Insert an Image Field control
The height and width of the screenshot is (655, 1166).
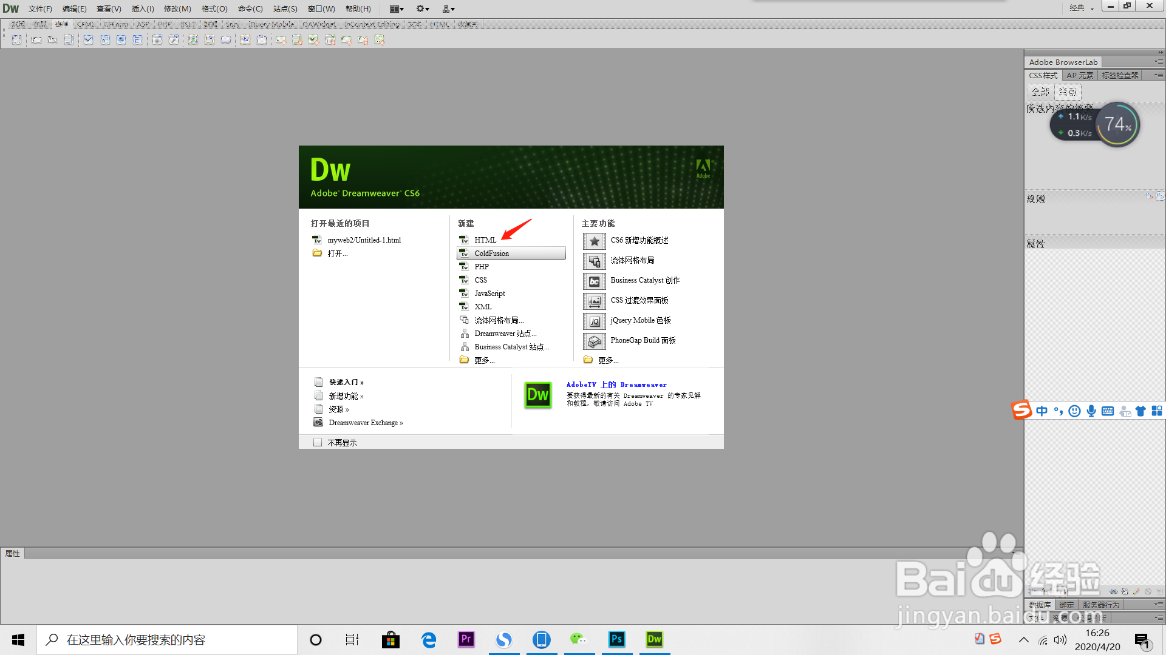(x=193, y=40)
